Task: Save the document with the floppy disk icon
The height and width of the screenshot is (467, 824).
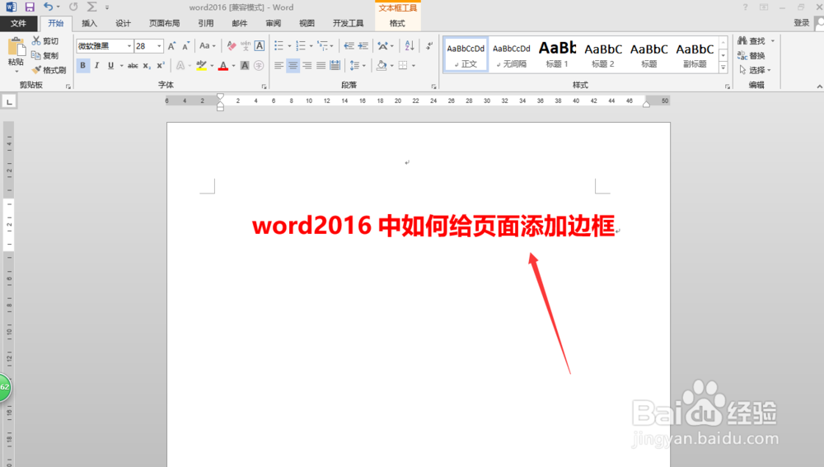Action: 30,7
